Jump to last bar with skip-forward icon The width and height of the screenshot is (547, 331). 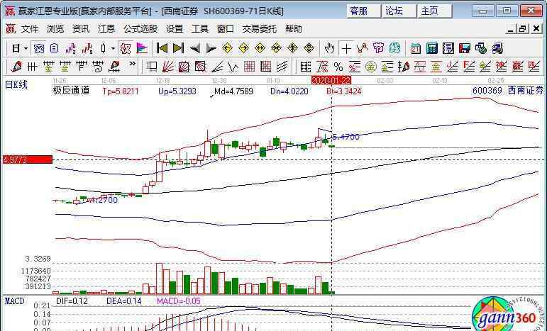pyautogui.click(x=178, y=48)
